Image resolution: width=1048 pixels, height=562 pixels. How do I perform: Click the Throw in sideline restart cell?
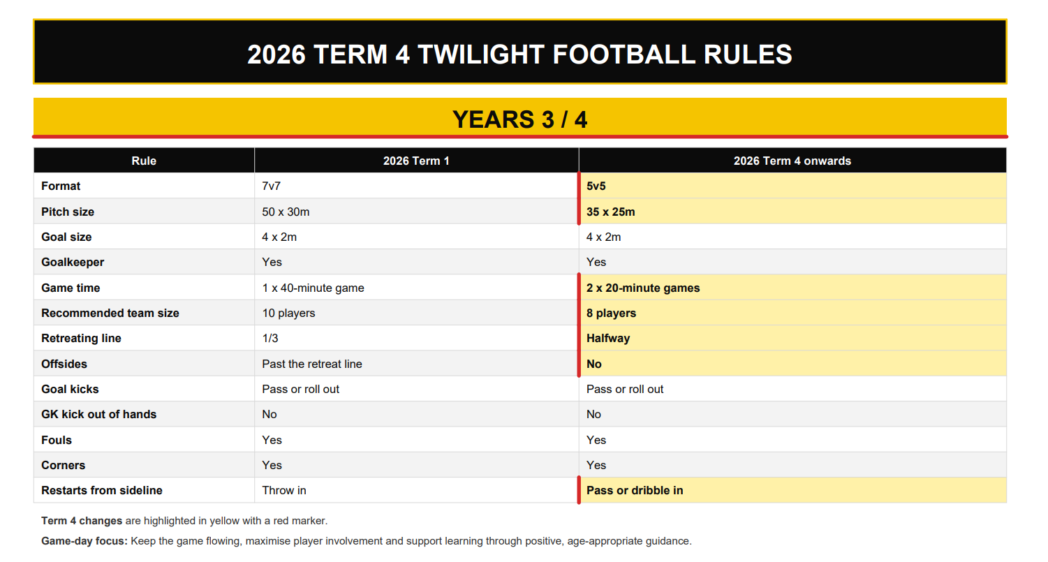(416, 490)
